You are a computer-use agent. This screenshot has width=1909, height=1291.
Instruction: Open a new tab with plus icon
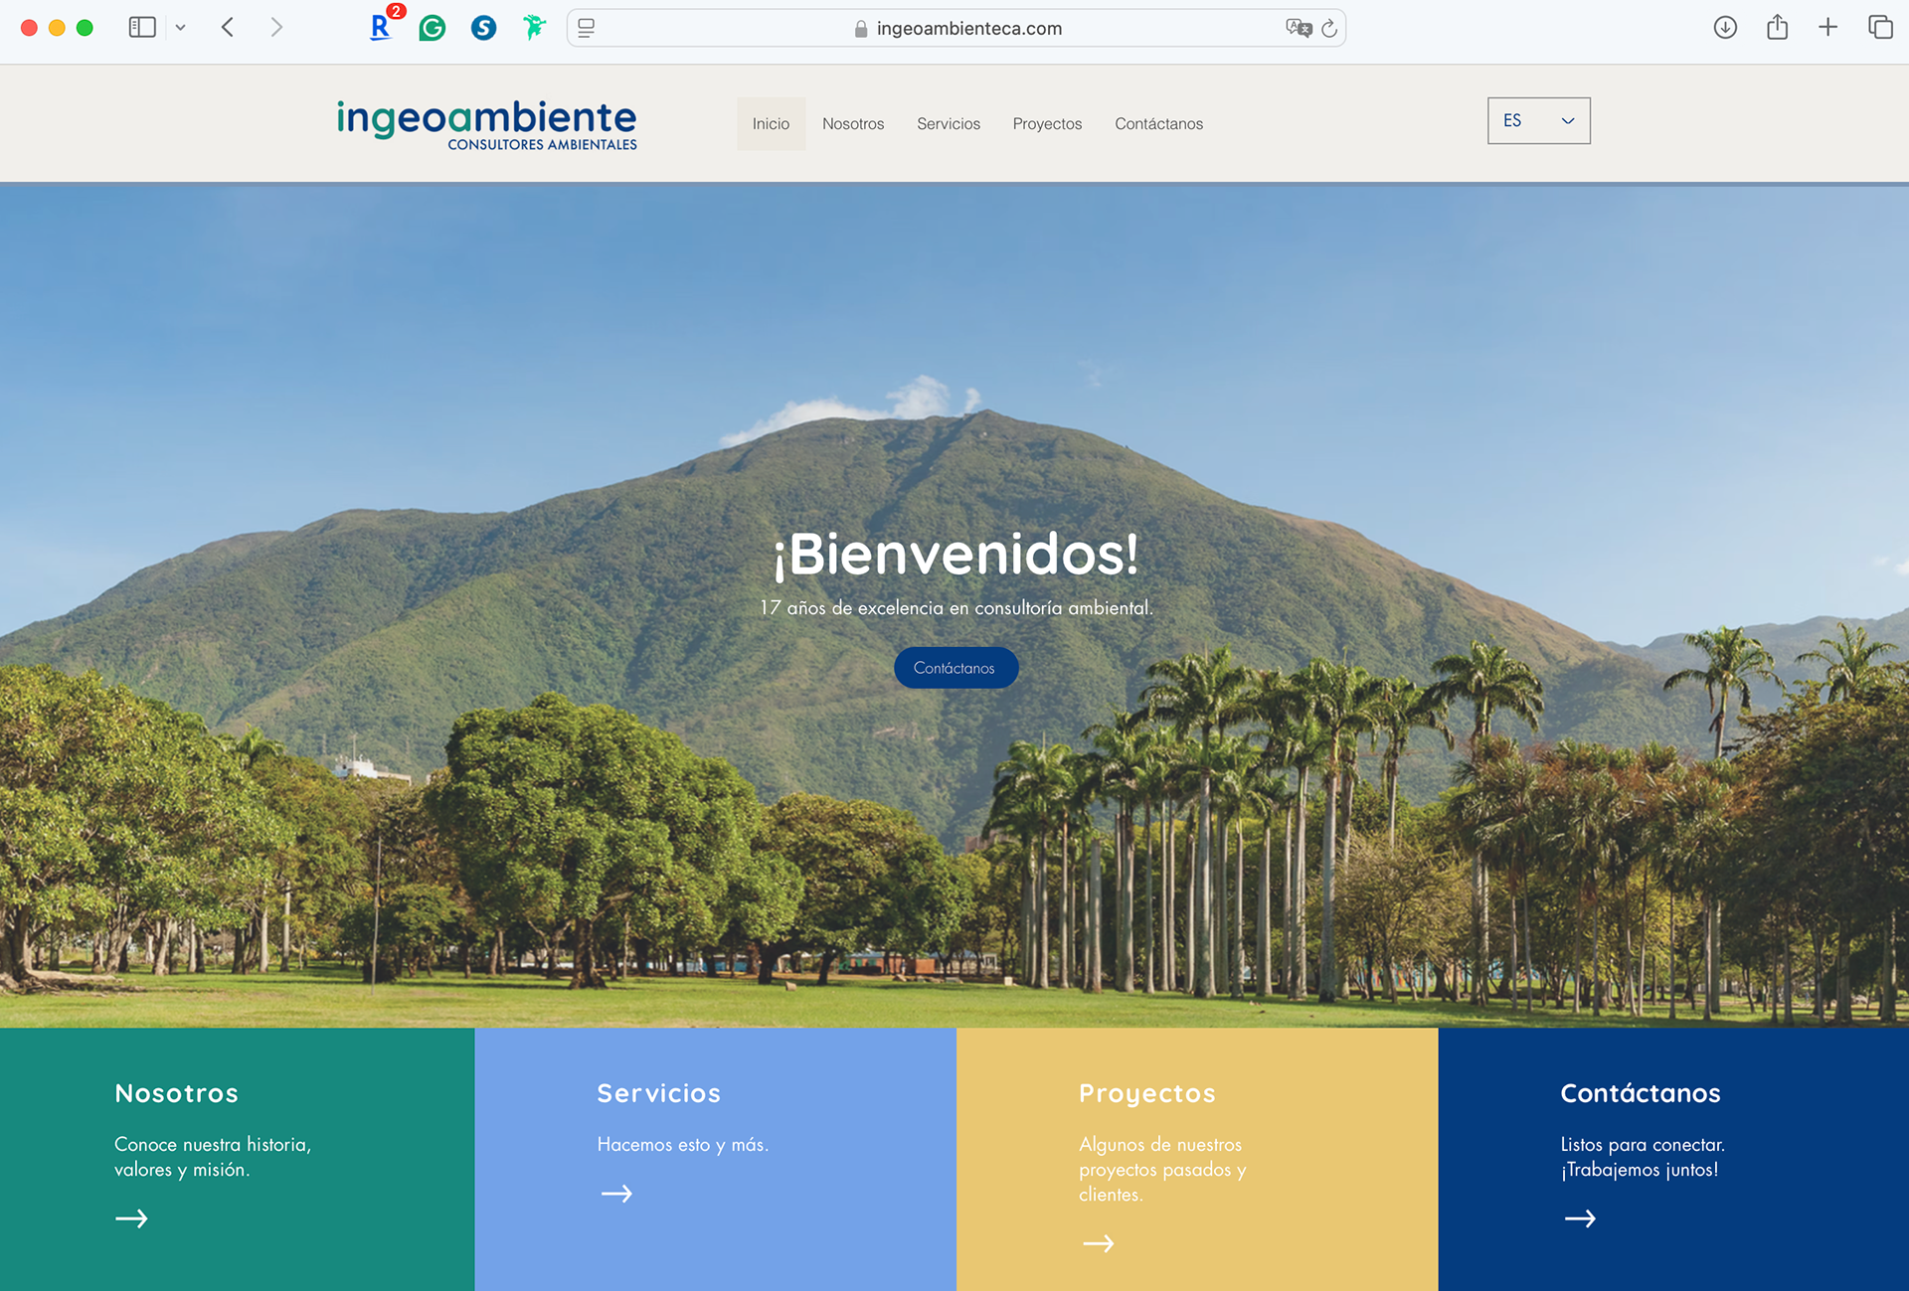[1827, 28]
